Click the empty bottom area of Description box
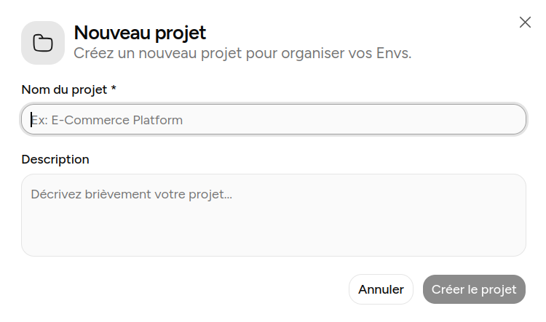Viewport: 546px width, 322px height. 274,240
